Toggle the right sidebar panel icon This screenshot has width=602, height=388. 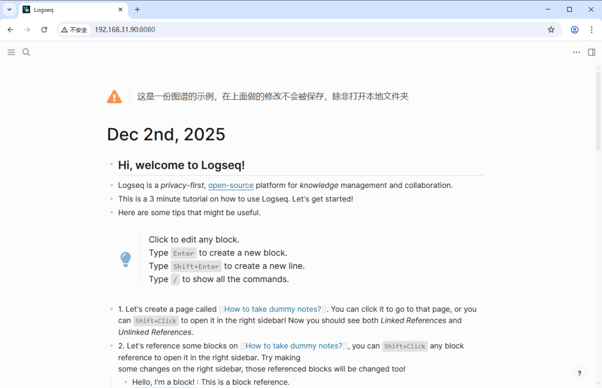coord(591,52)
